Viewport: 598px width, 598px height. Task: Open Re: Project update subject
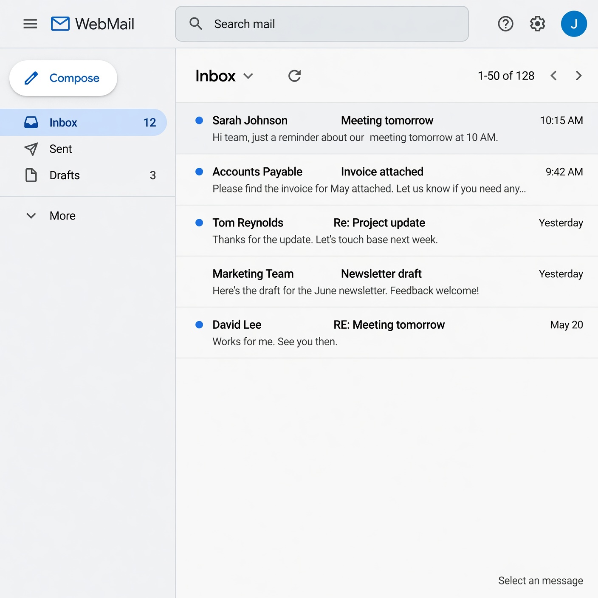pos(379,223)
